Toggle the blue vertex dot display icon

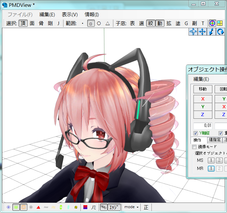point(8,207)
